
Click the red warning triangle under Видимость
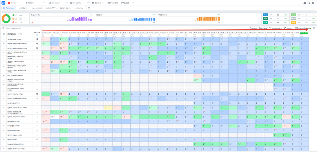click(x=32, y=22)
